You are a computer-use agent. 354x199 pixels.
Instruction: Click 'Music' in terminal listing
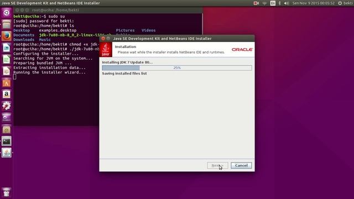[x=45, y=40]
